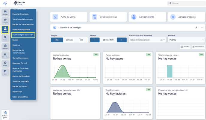Go to next date
This screenshot has height=120, width=206.
click(x=122, y=40)
